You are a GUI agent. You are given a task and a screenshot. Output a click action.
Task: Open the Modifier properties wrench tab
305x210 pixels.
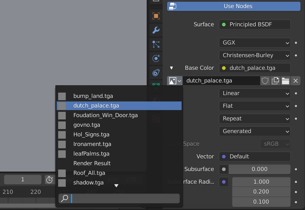click(156, 30)
